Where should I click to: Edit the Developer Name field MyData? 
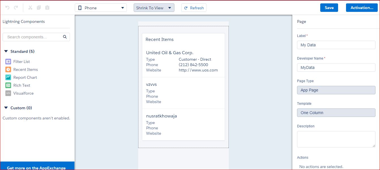(x=336, y=67)
